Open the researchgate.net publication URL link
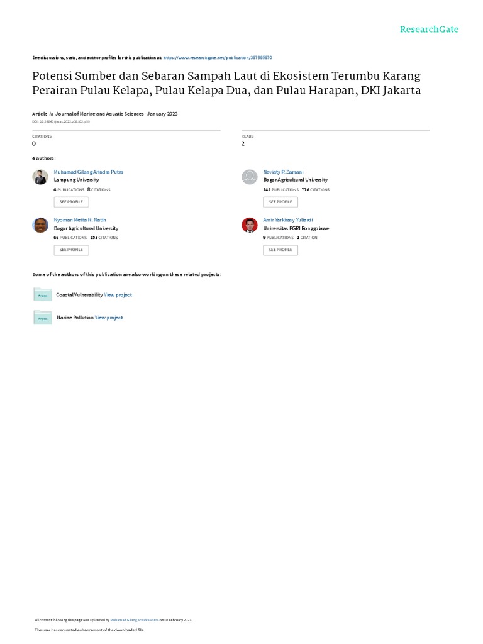This screenshot has width=483, height=644. click(218, 58)
